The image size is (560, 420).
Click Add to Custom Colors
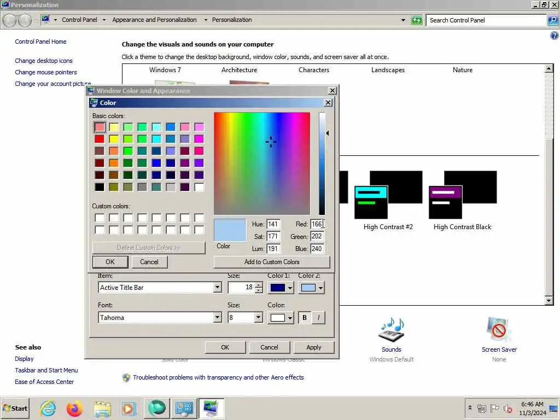coord(272,262)
